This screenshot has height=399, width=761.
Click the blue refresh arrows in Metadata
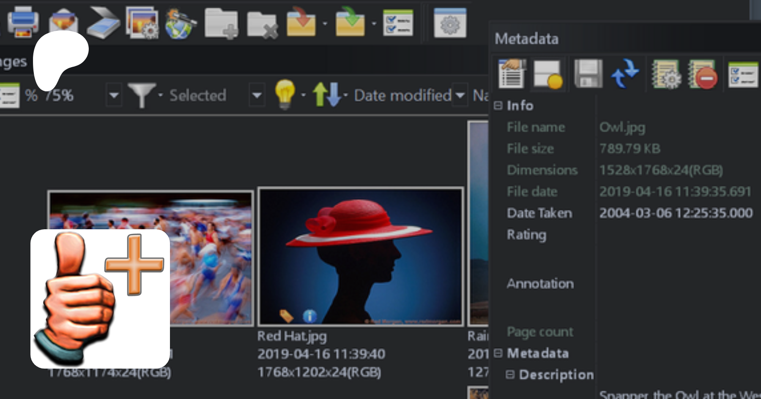coord(624,74)
